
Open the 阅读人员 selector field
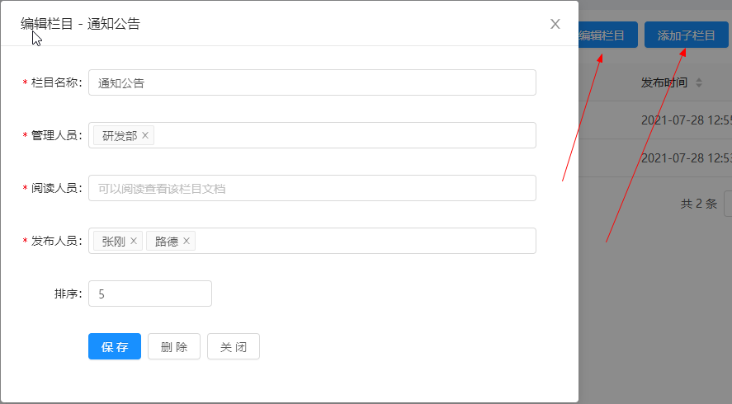(x=312, y=188)
